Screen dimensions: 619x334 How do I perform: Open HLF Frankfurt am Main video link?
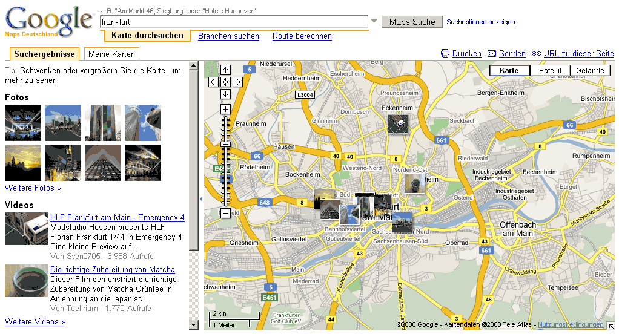(x=118, y=218)
